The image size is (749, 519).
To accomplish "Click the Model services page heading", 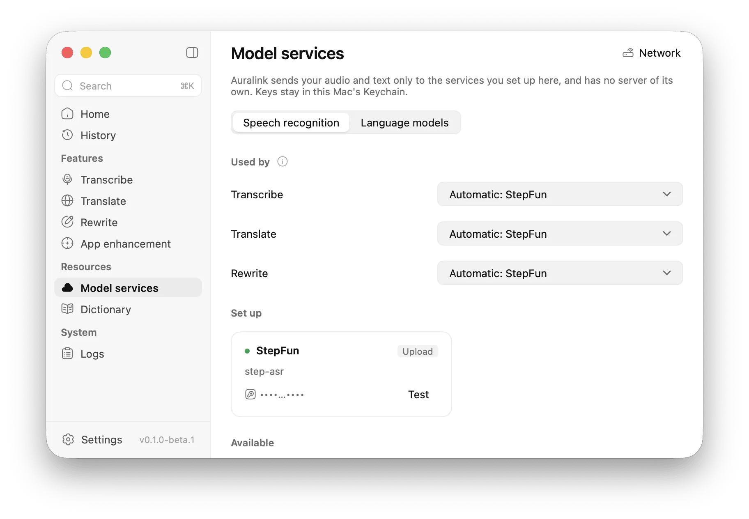I will click(287, 53).
